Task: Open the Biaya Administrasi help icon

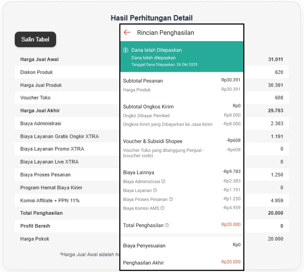Action: pyautogui.click(x=164, y=182)
